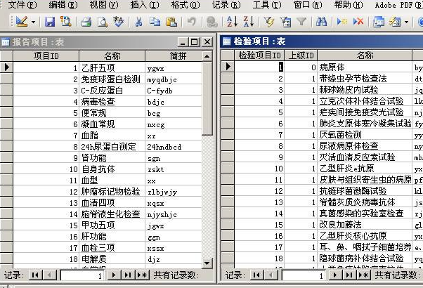Screen dimensions: 423x288
Task: Click record number field in 报告项目 navigator
Action: tap(82, 275)
